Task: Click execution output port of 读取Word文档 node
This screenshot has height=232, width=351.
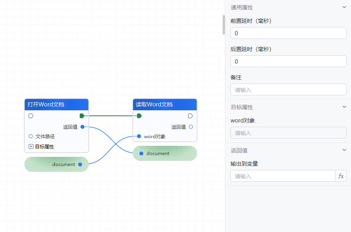Action: tap(190, 116)
